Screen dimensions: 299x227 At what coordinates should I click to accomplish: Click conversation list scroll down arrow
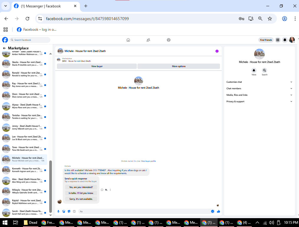[x=50, y=215]
